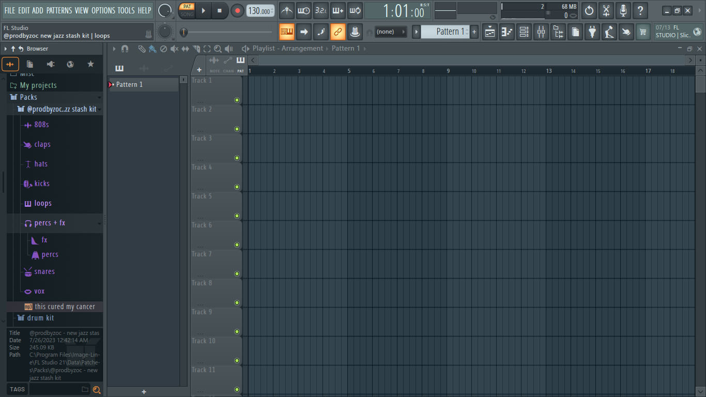Screen dimensions: 706x397
Task: Open the plugin picker plug icon
Action: pyautogui.click(x=592, y=32)
